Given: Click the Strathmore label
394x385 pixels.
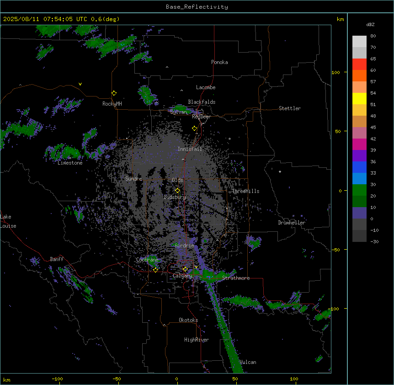Looking at the screenshot, I should tap(236, 278).
